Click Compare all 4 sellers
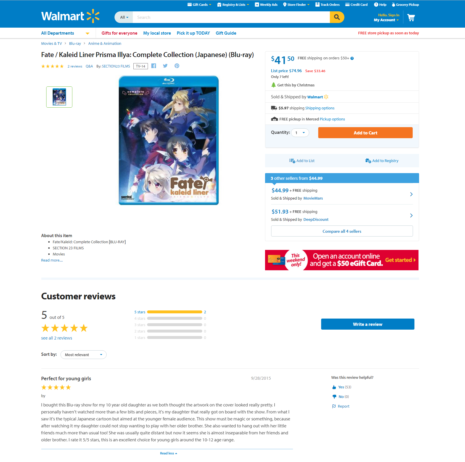 pos(342,231)
